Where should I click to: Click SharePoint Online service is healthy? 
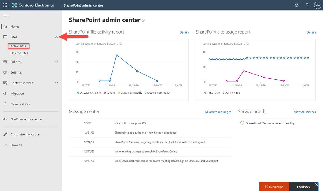tap(270, 123)
